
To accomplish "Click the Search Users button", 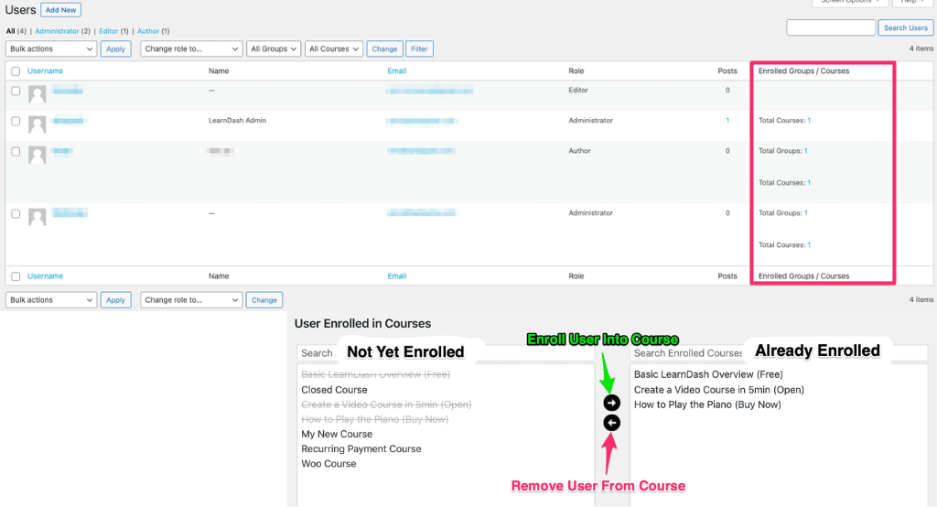I will pos(905,27).
